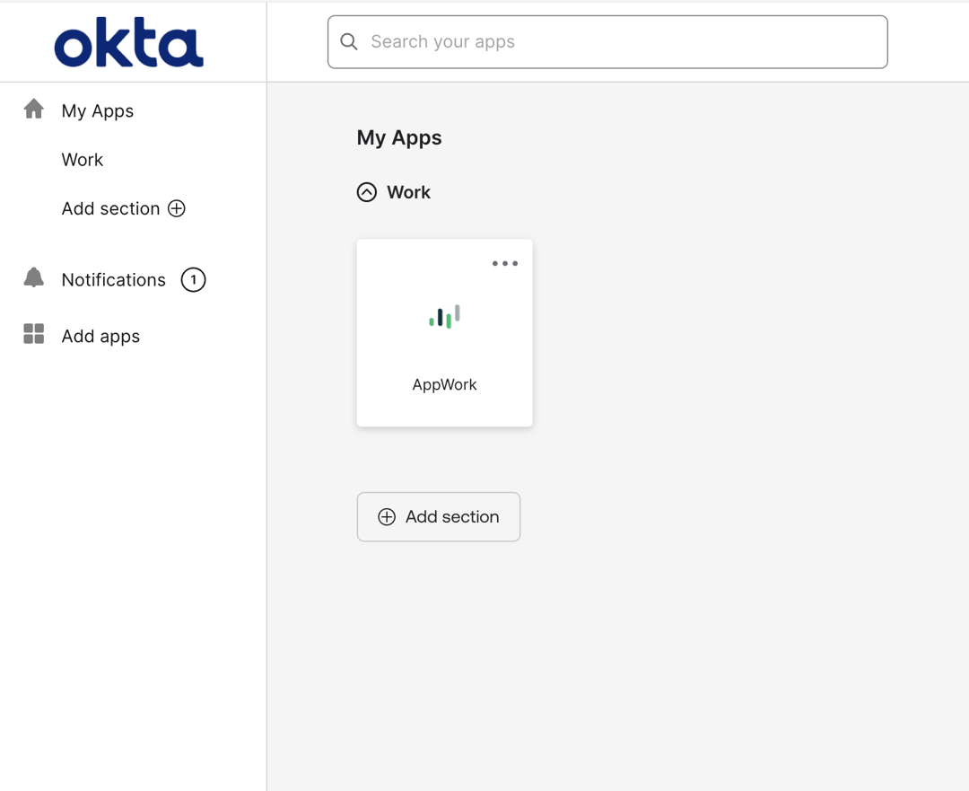
Task: Select Work in the sidebar
Action: coord(82,159)
